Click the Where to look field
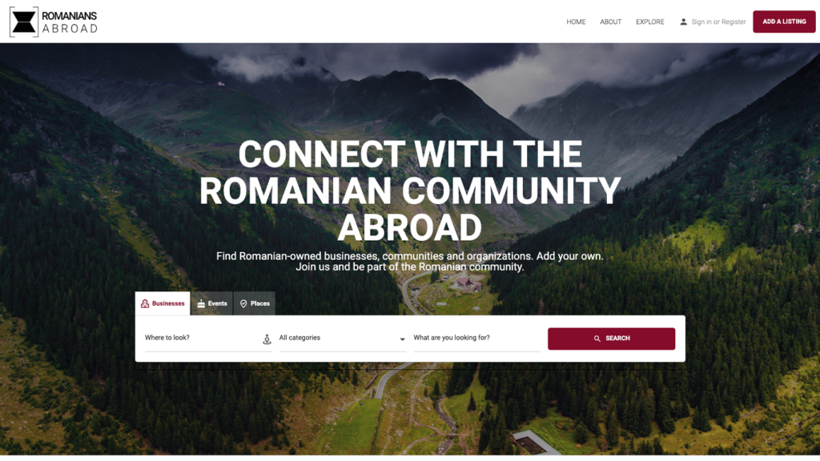 (208, 339)
